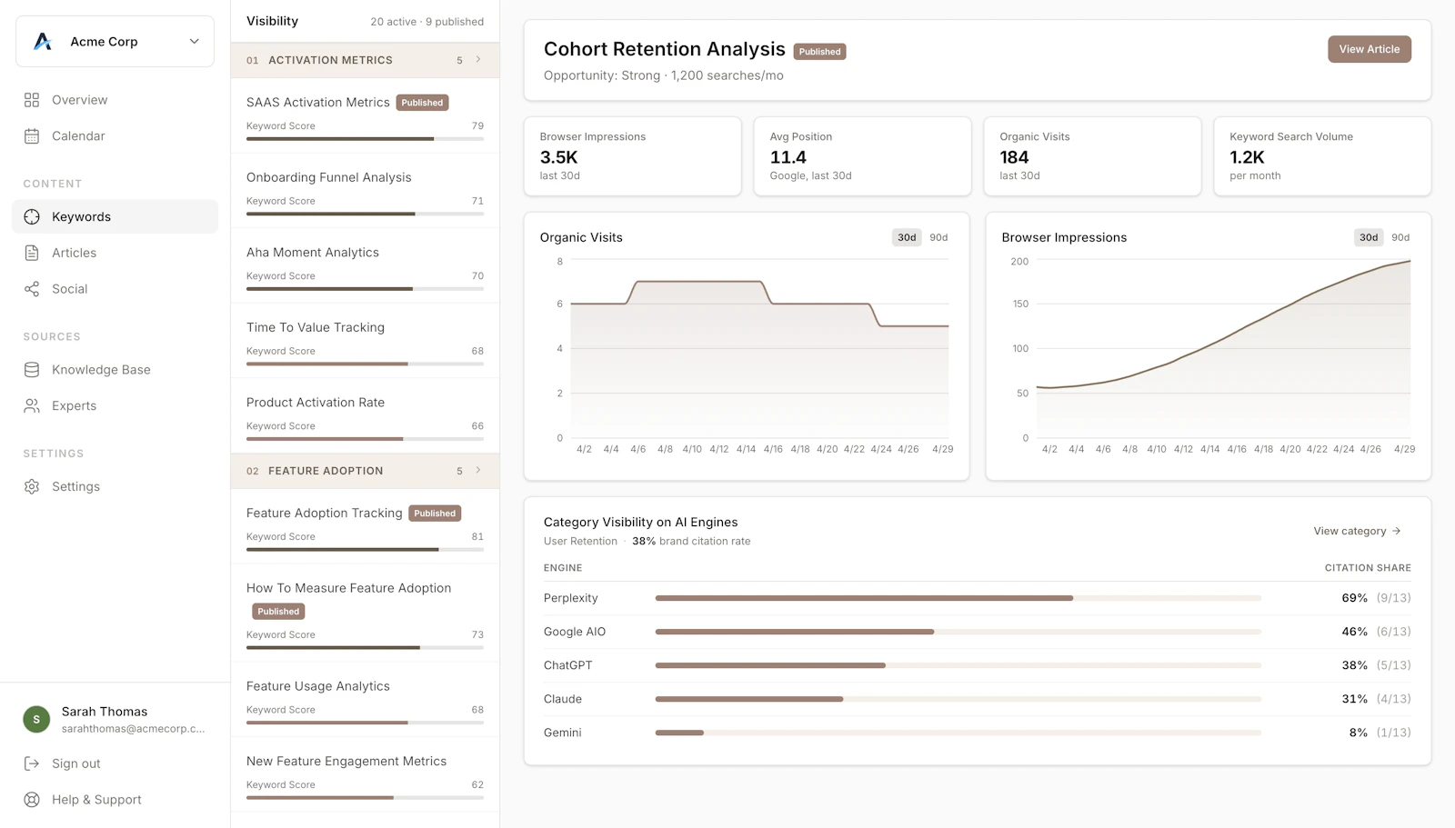Open Time To Value Tracking keyword

coord(365,341)
